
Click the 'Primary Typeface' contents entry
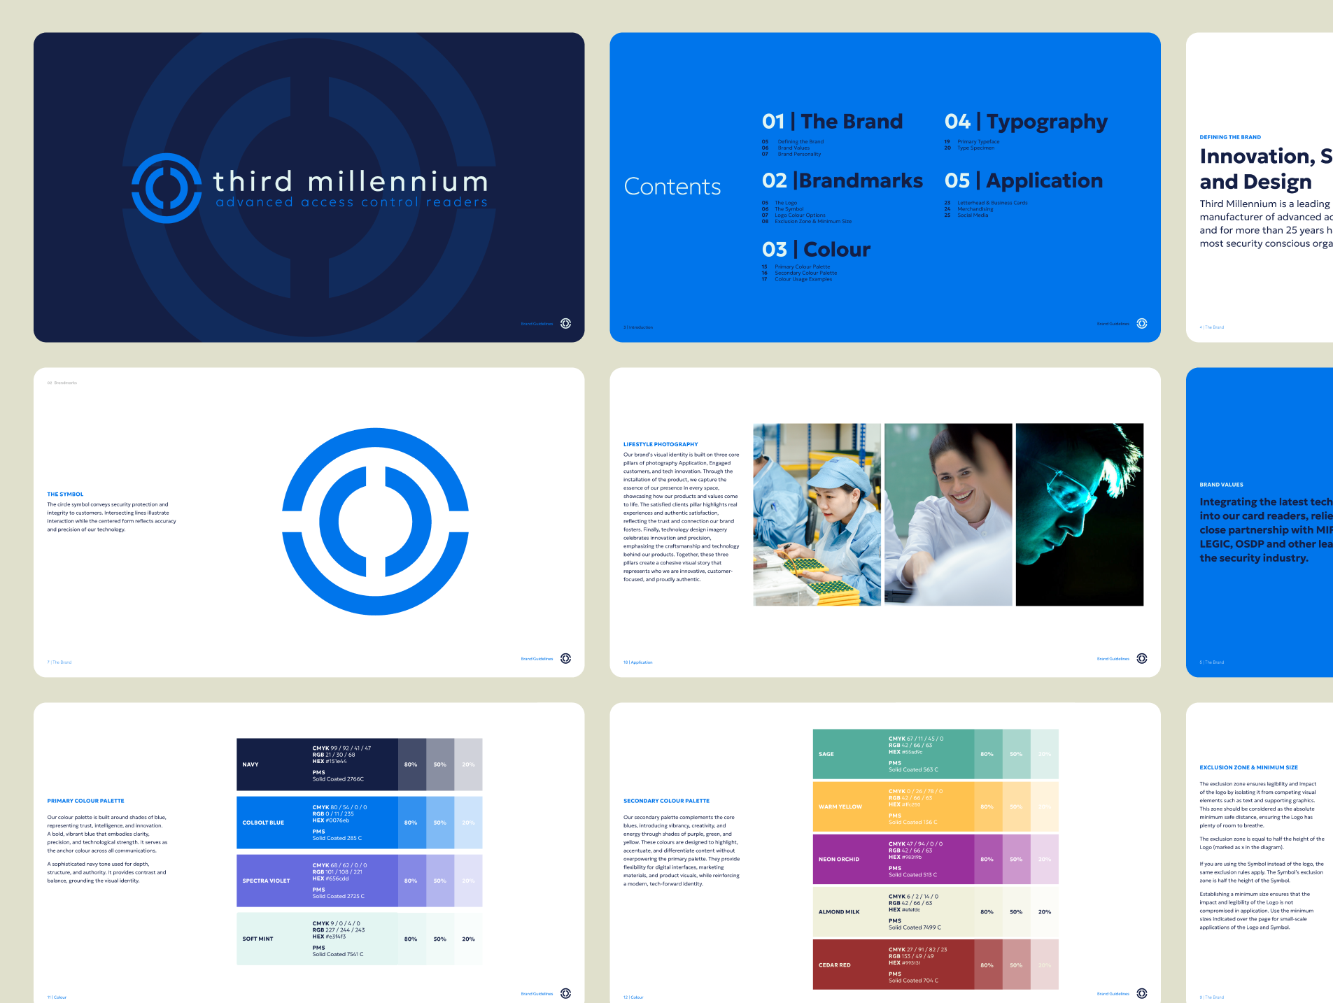tap(978, 141)
